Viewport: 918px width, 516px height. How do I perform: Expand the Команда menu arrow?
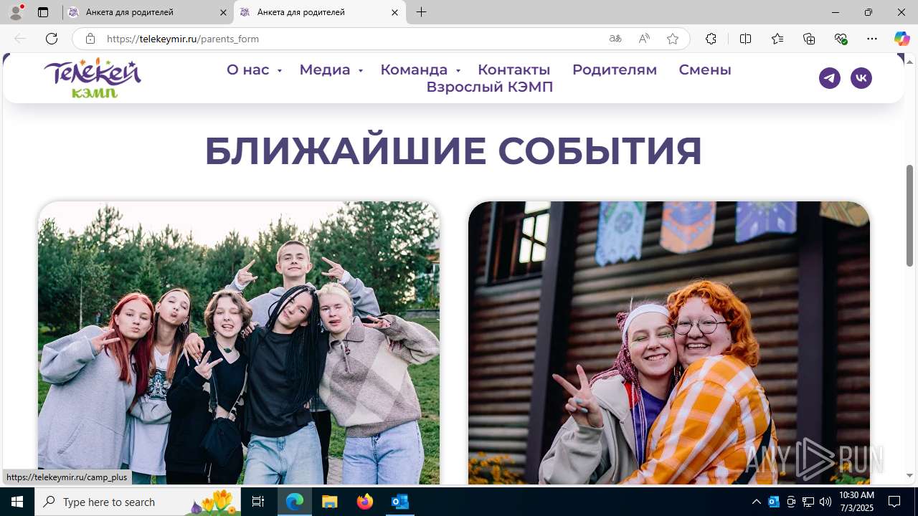pyautogui.click(x=458, y=70)
